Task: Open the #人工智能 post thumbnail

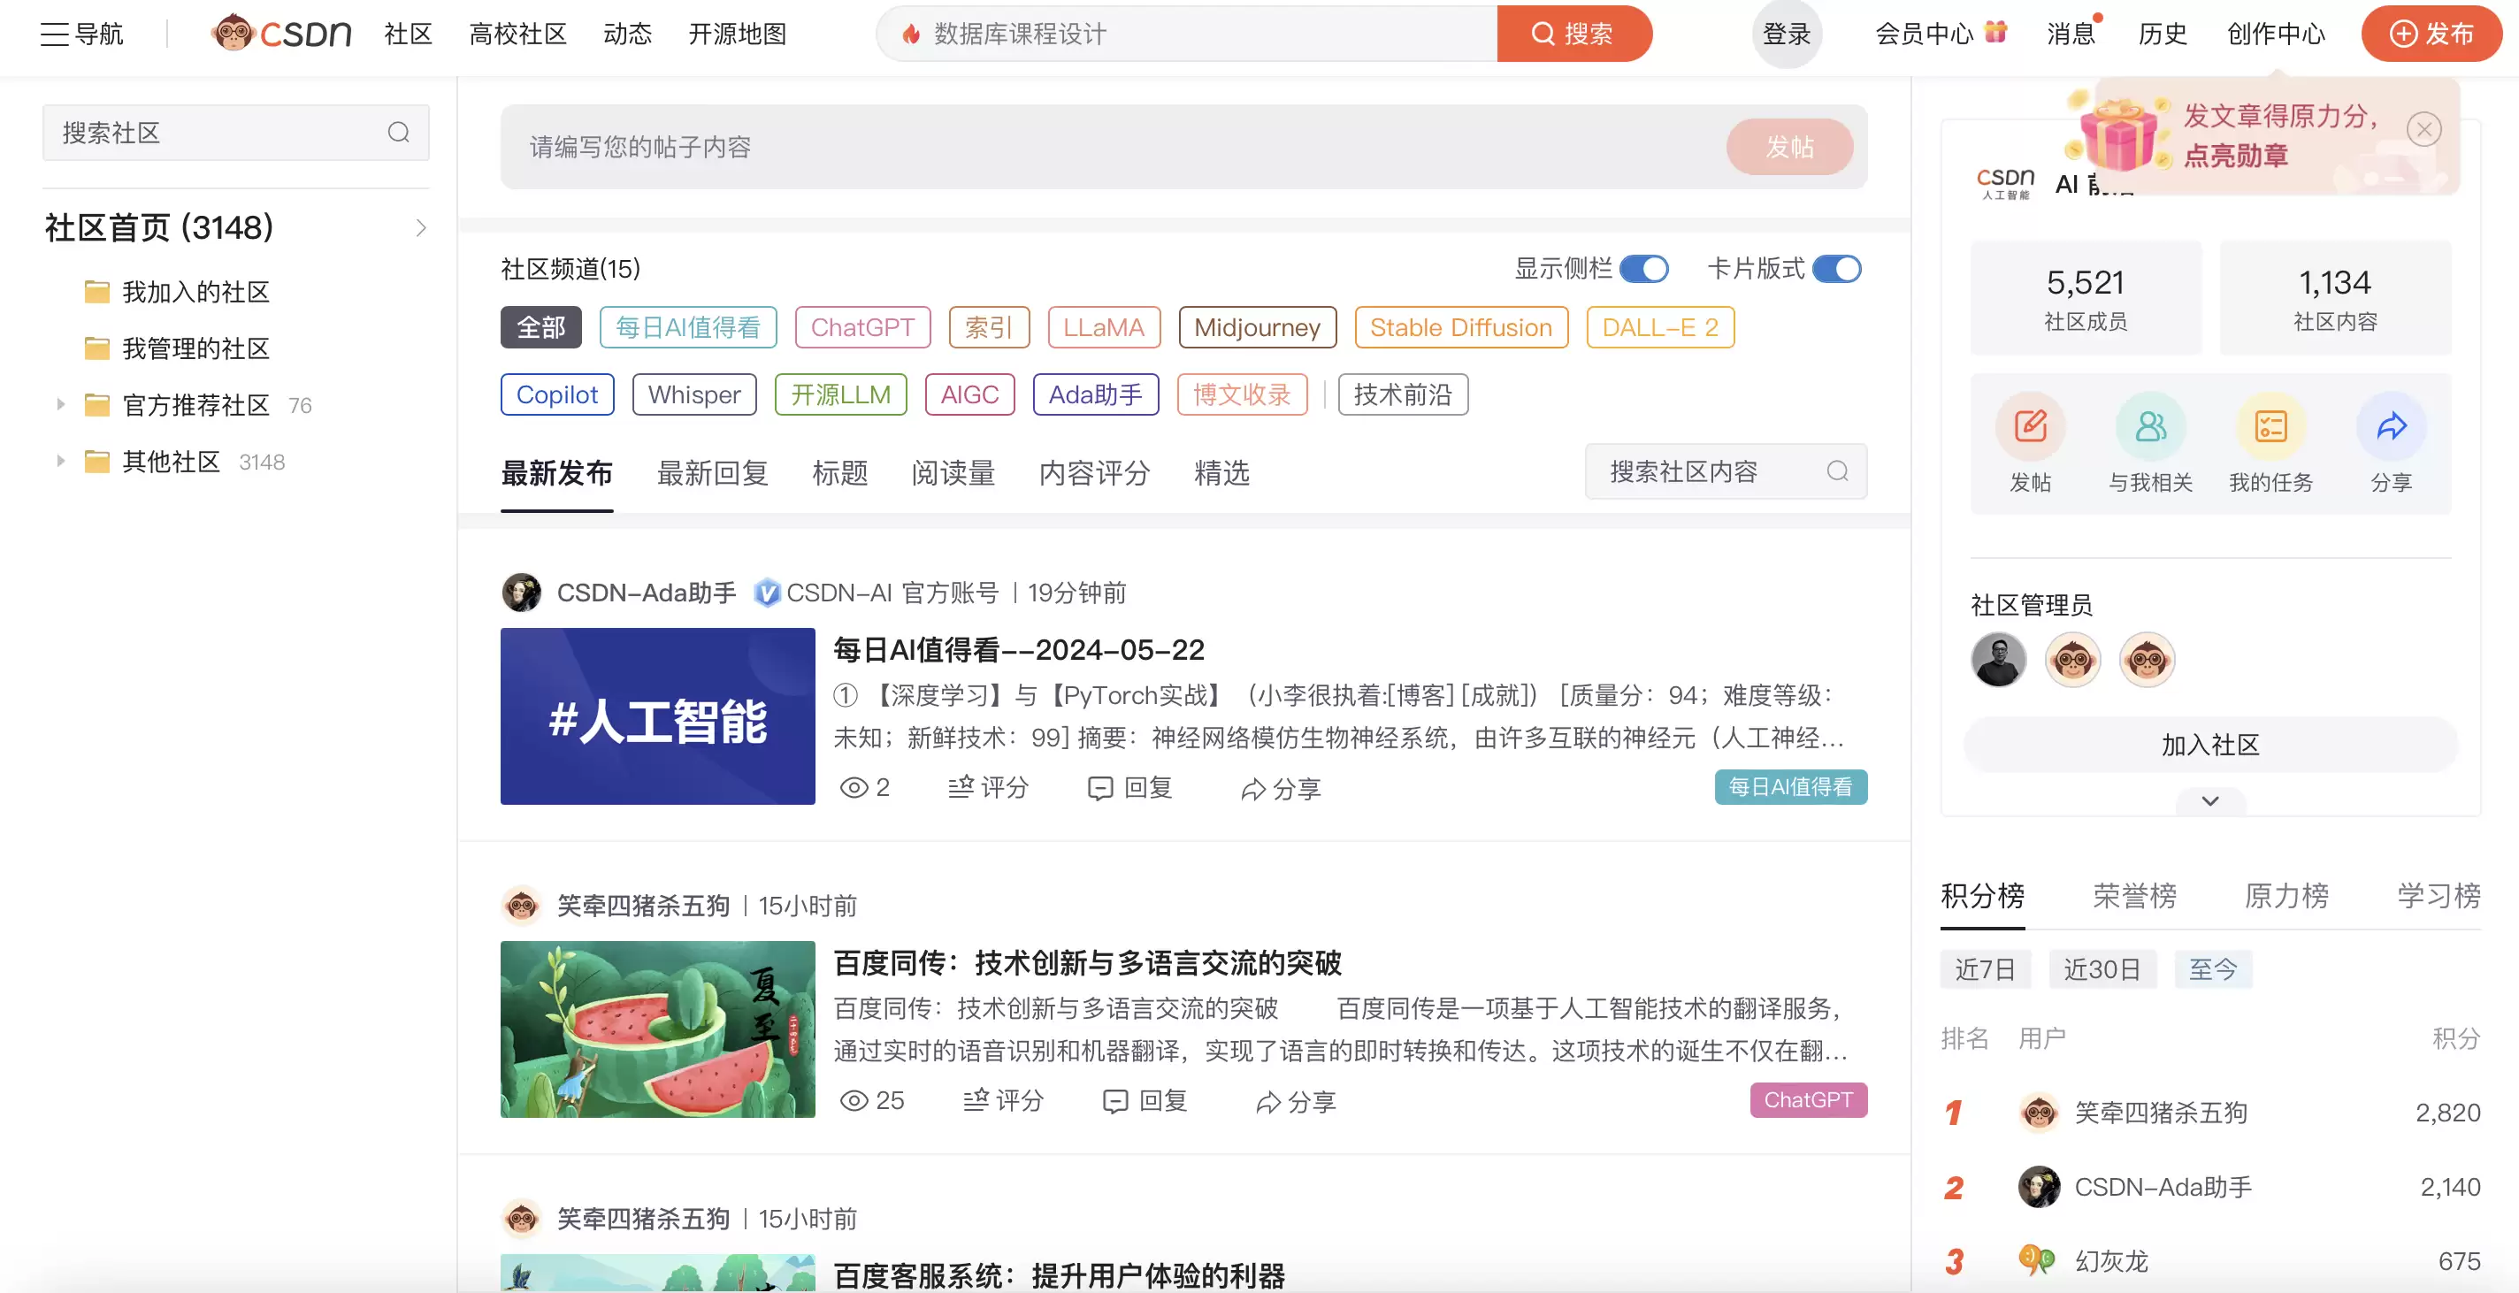Action: 657,717
